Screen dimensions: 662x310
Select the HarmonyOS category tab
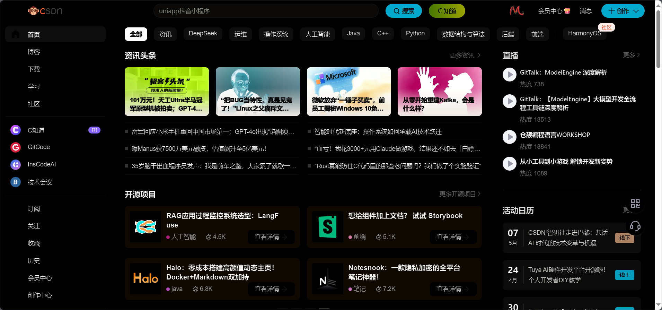click(585, 34)
